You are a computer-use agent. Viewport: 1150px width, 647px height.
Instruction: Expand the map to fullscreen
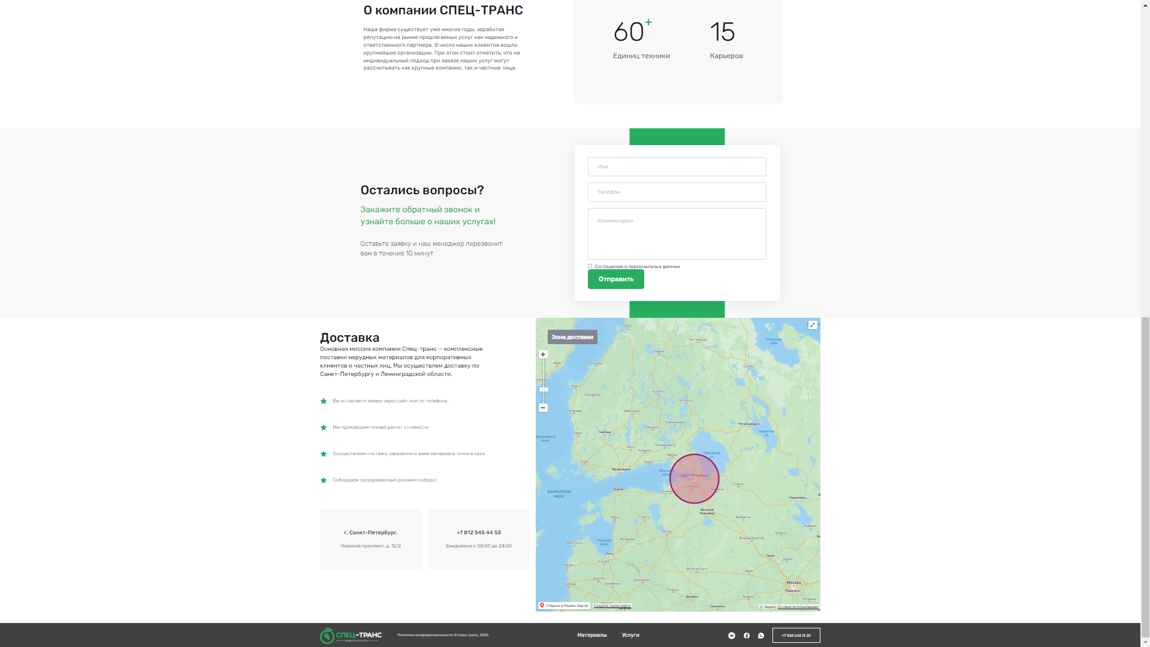click(813, 325)
